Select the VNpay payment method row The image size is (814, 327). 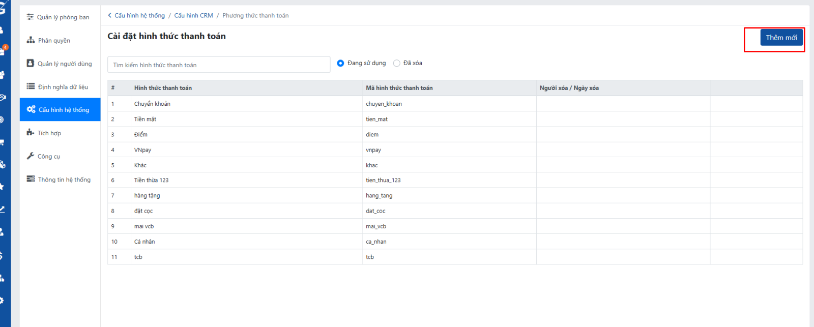click(142, 150)
